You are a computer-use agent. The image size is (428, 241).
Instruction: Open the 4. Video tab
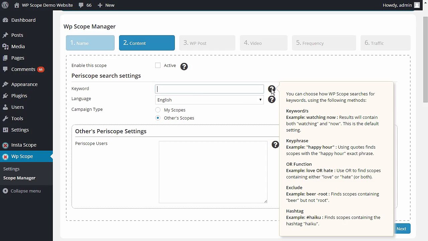(263, 43)
